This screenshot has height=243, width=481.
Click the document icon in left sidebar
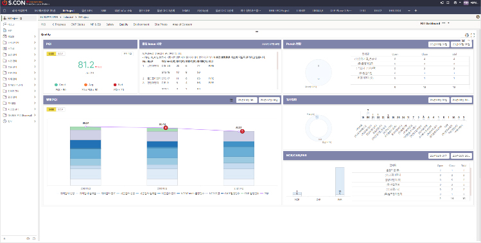pyautogui.click(x=4, y=30)
